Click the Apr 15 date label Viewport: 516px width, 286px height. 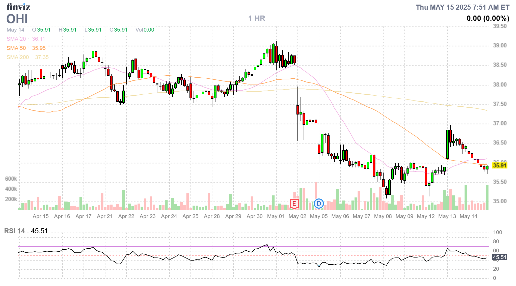40,216
